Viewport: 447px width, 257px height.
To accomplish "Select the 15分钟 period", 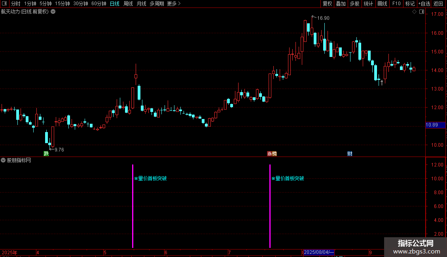I will point(62,4).
